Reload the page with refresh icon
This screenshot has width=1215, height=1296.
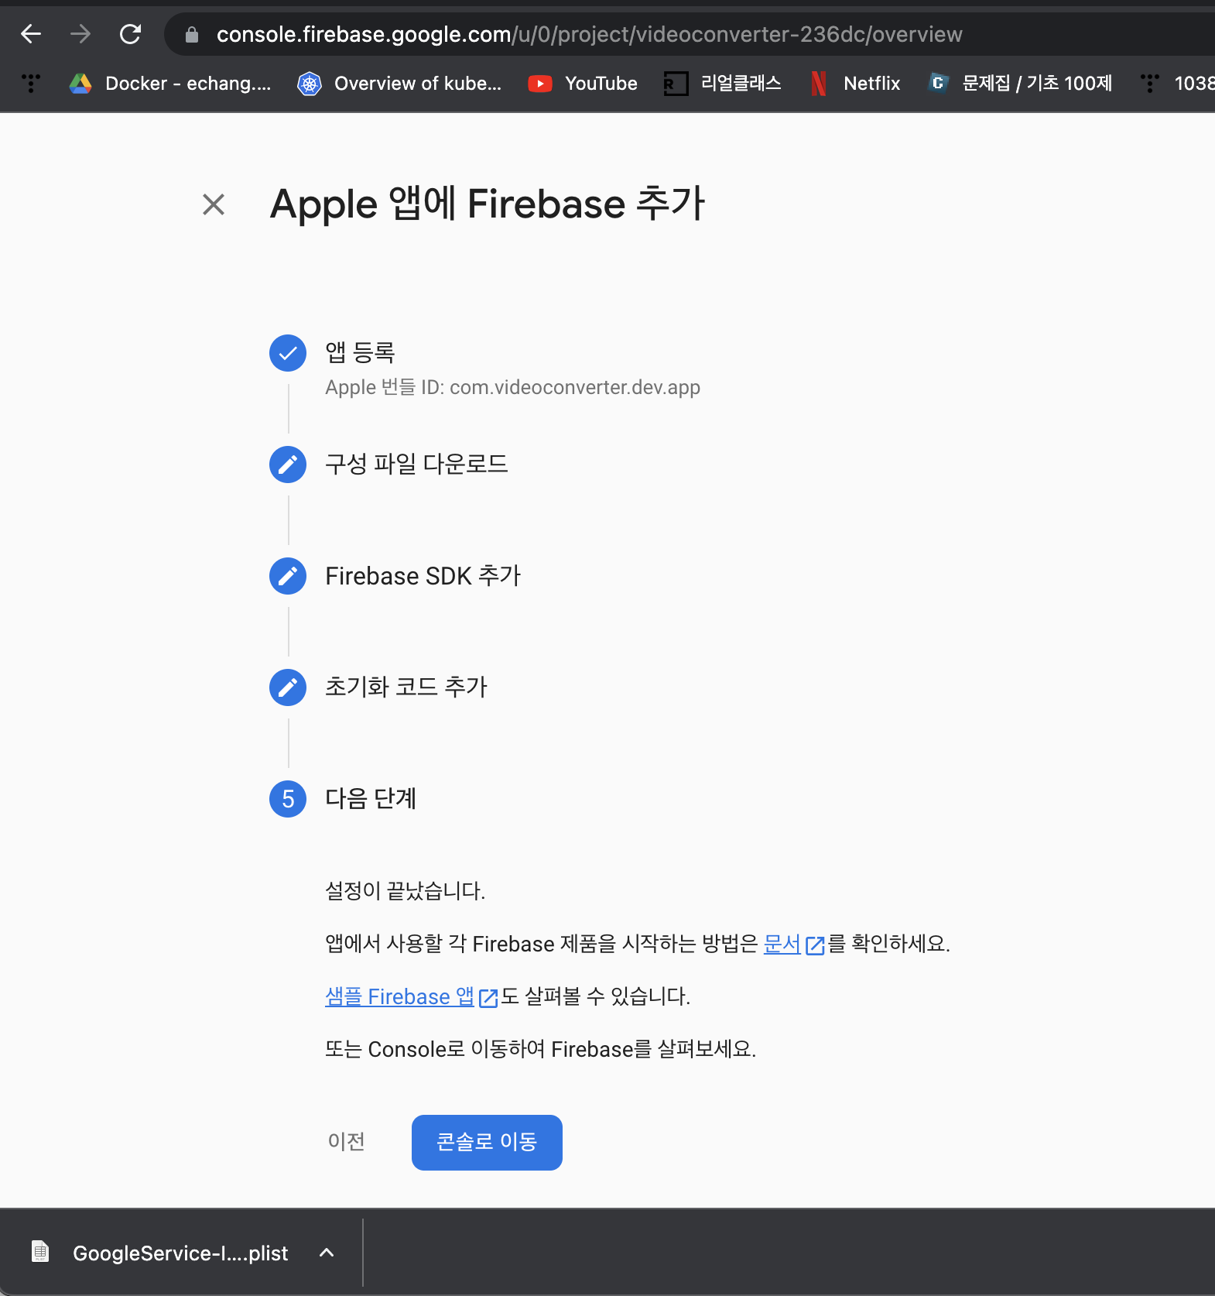click(x=130, y=34)
